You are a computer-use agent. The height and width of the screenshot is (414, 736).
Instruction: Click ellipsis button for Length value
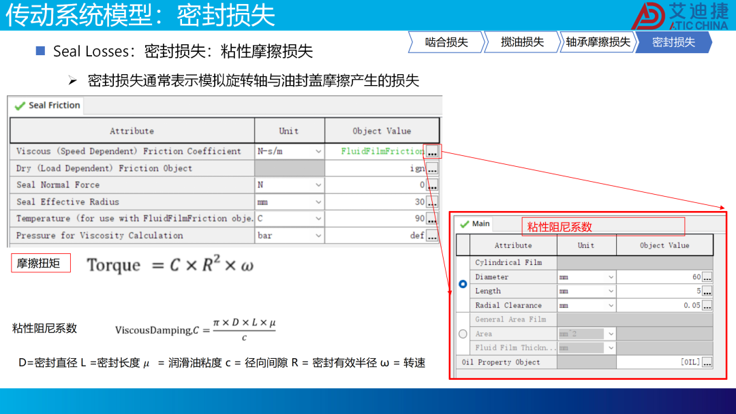(707, 291)
